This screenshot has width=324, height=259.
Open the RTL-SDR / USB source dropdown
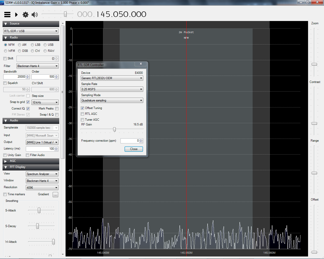pos(31,31)
